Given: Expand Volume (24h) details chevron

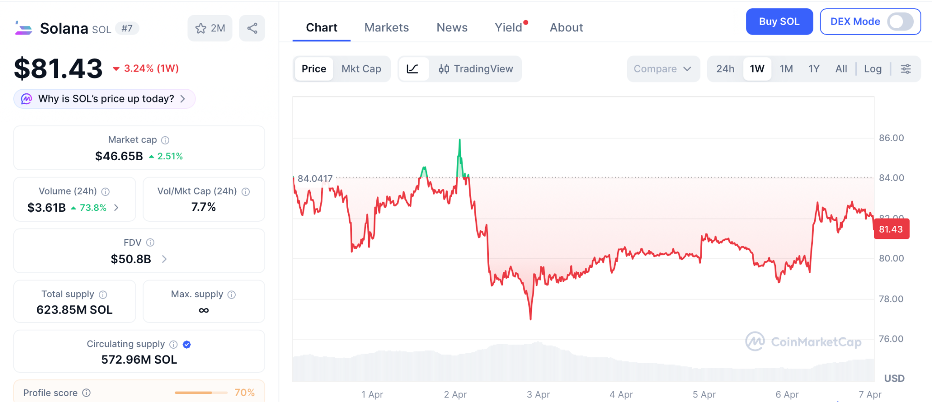Looking at the screenshot, I should (x=116, y=208).
